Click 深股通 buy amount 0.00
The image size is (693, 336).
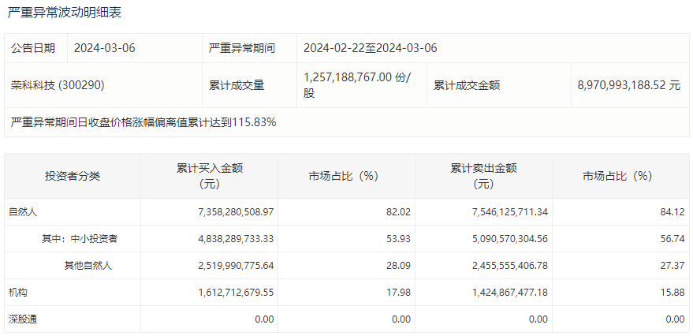coord(264,319)
